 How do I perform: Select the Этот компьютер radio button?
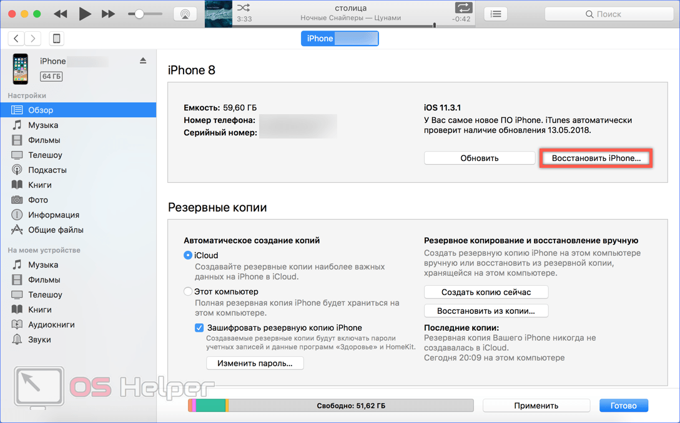188,292
